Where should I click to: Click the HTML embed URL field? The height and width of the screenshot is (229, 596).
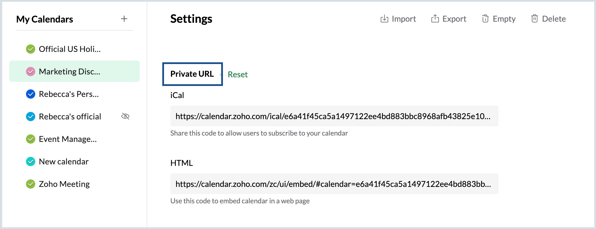tap(334, 184)
